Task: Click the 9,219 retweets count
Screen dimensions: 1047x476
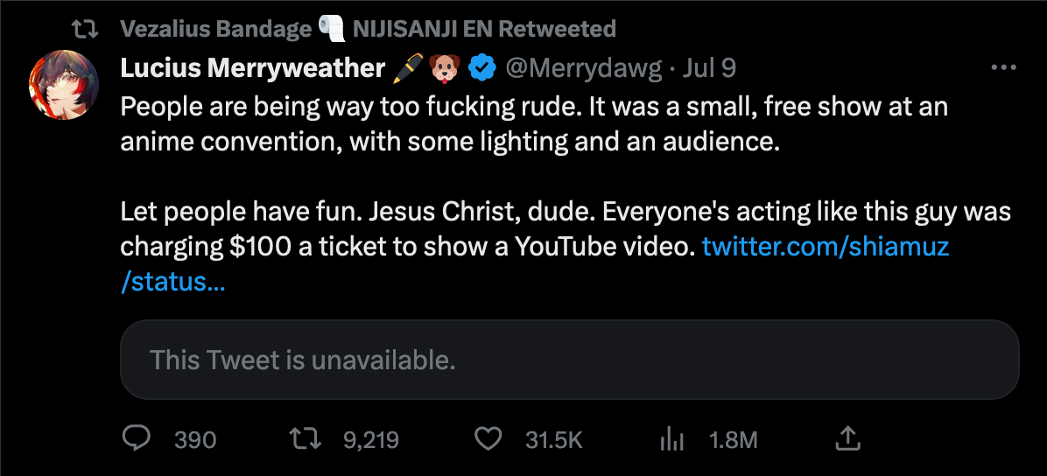Action: [x=370, y=439]
